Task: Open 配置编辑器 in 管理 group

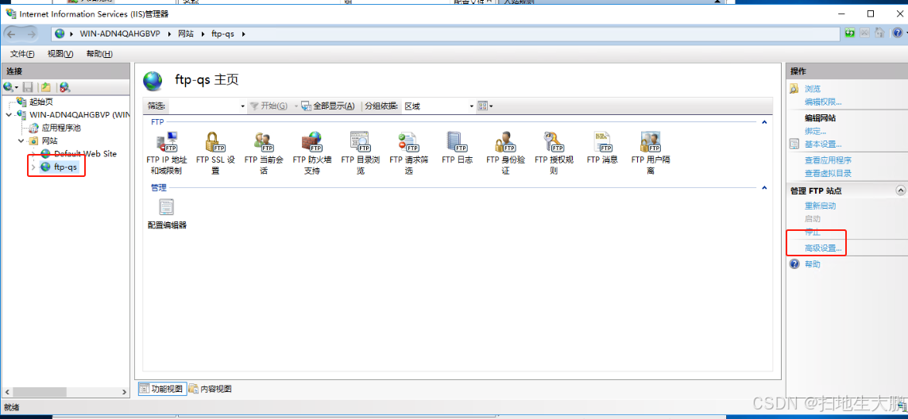Action: point(167,213)
